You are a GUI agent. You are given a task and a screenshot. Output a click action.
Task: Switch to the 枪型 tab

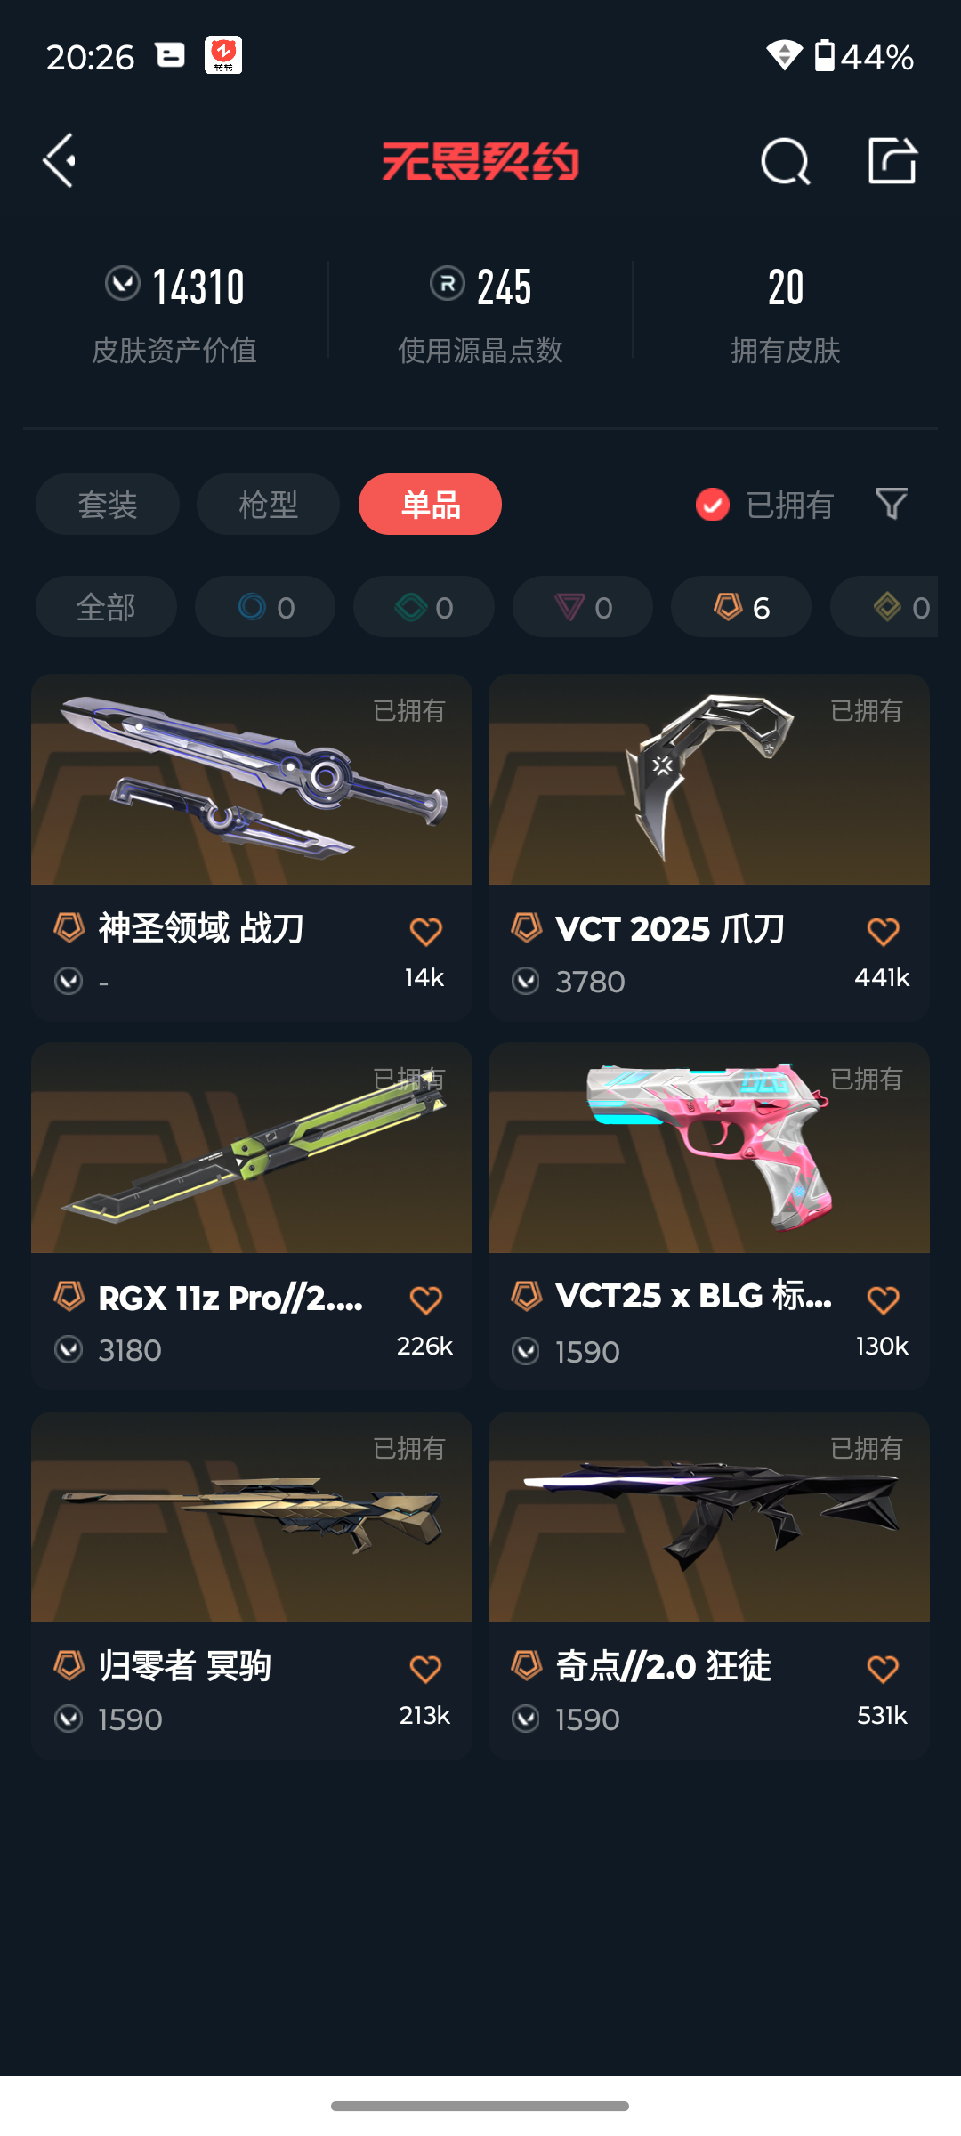pyautogui.click(x=268, y=505)
